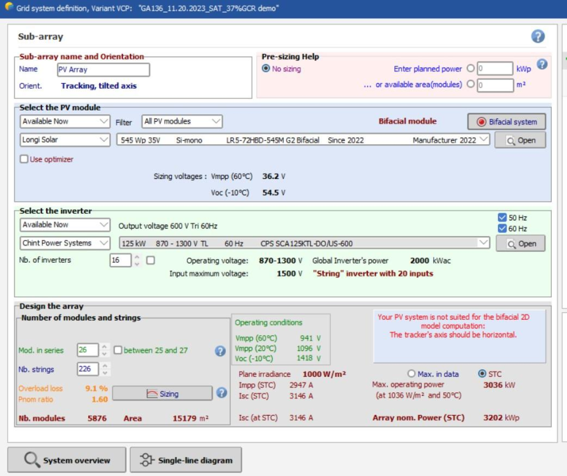Click the Sizing button
The width and height of the screenshot is (567, 476).
click(162, 393)
